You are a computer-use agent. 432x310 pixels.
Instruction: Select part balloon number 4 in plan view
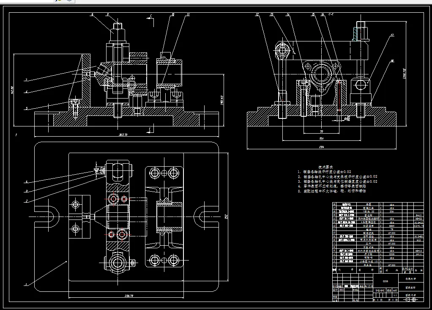pyautogui.click(x=27, y=181)
